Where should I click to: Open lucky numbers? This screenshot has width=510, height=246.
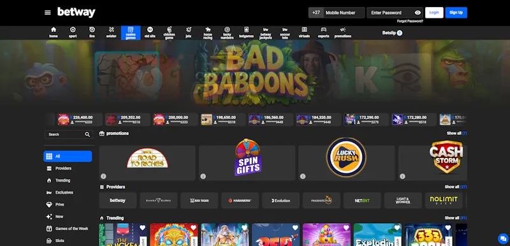tap(227, 33)
